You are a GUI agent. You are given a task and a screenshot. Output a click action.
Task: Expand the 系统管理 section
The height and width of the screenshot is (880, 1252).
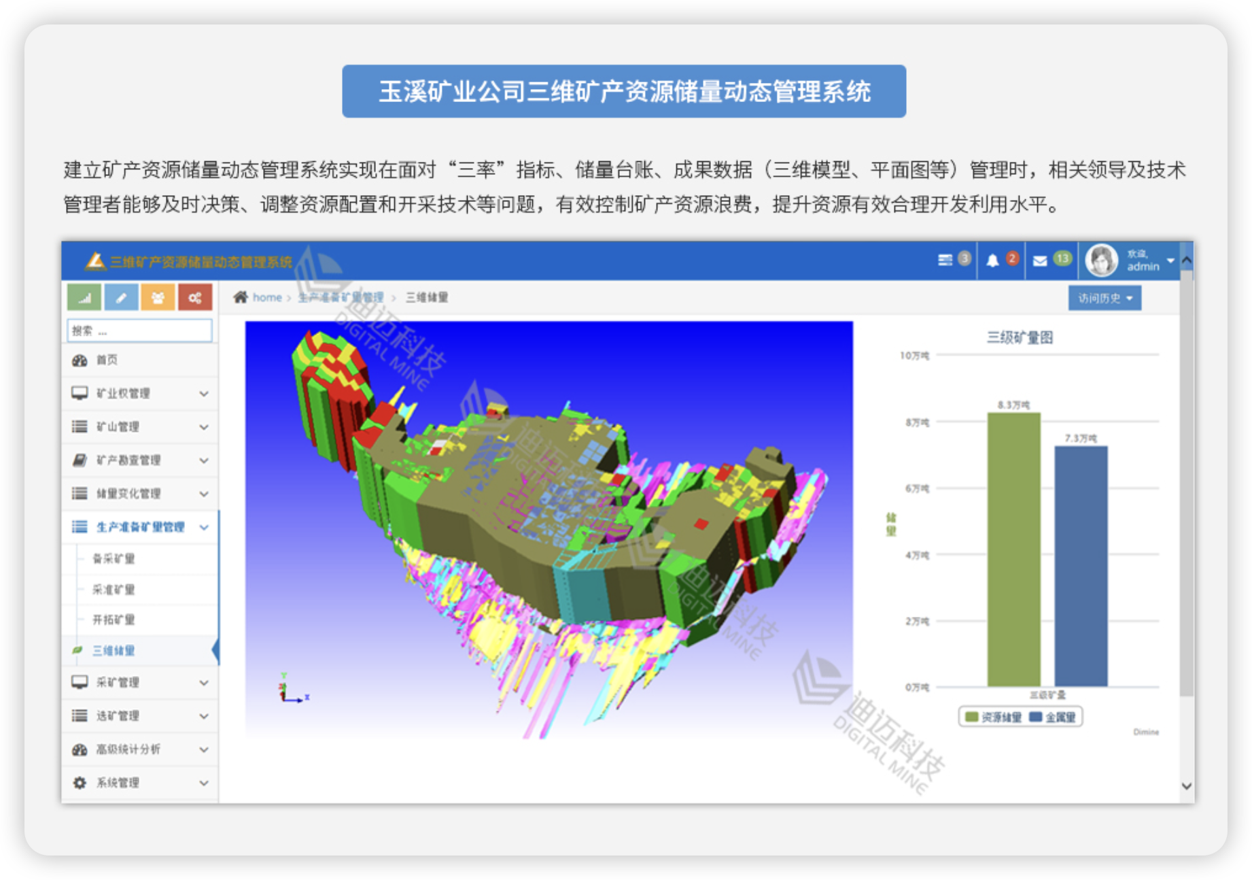pyautogui.click(x=140, y=783)
